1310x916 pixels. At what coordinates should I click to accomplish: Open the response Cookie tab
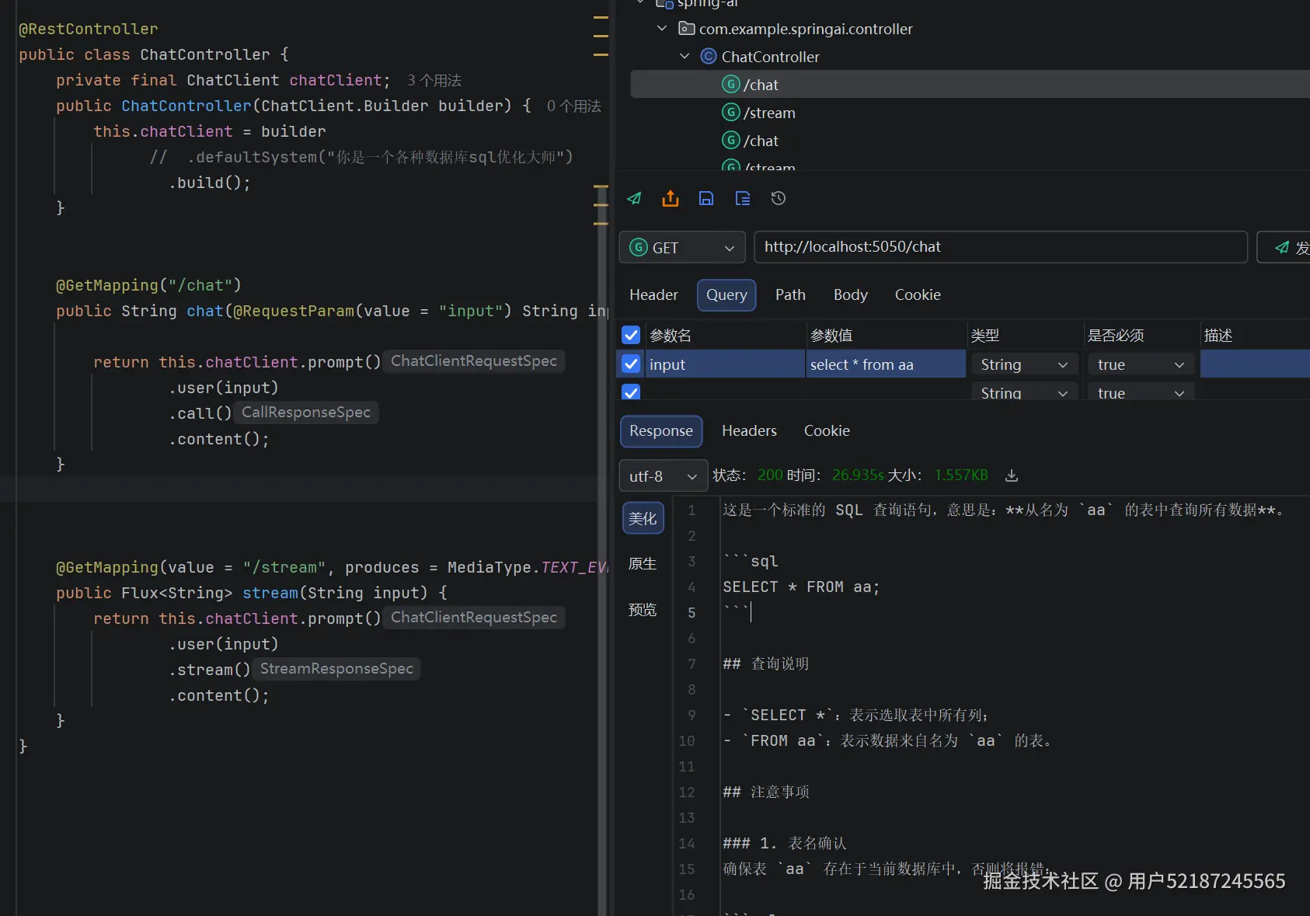(827, 431)
